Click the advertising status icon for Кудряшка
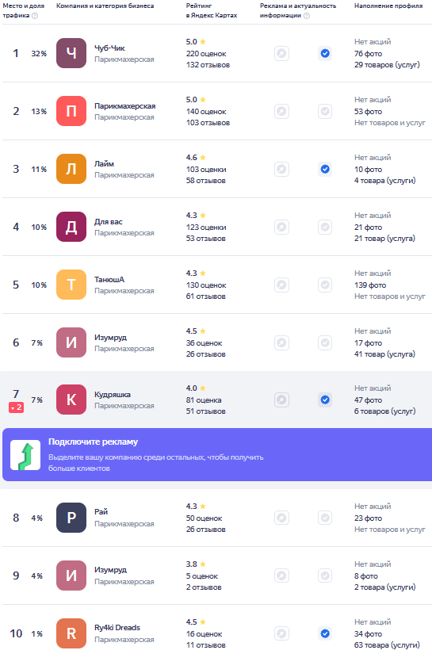The height and width of the screenshot is (654, 432). (x=282, y=400)
